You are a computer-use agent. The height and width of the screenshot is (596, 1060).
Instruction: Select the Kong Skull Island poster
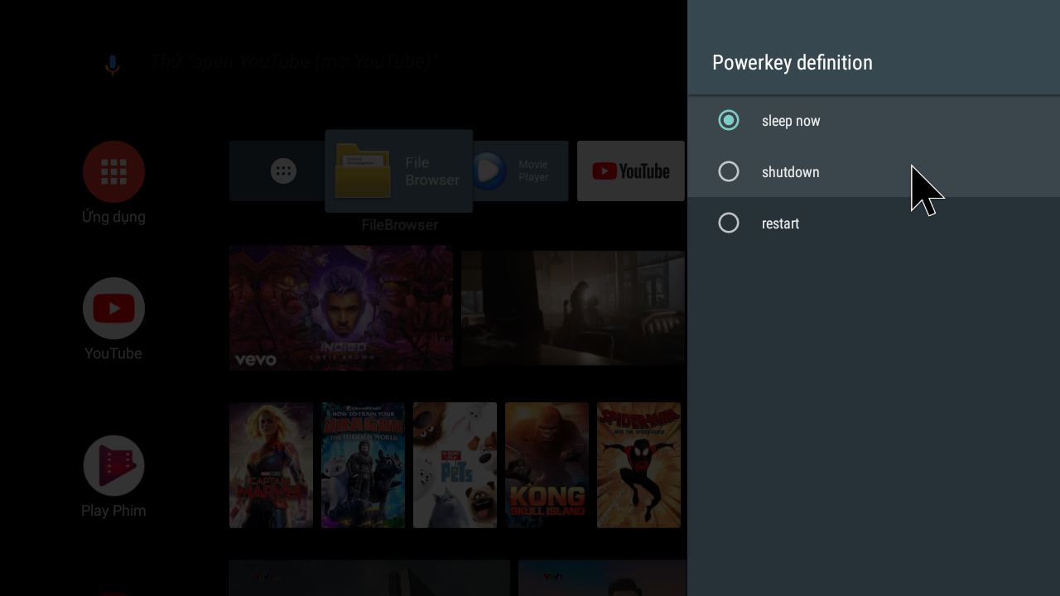(547, 465)
